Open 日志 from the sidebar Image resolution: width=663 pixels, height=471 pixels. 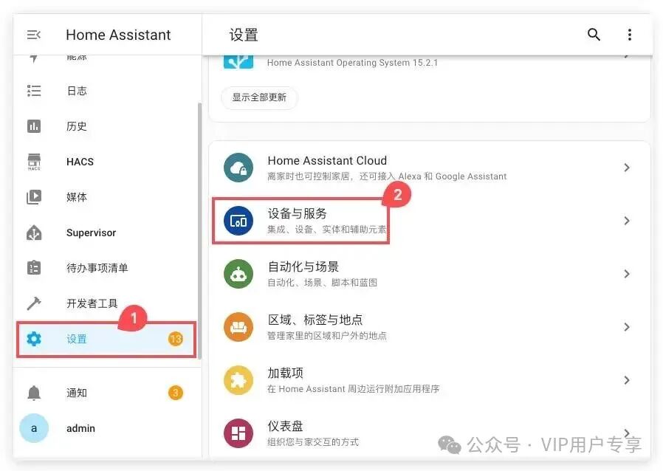pyautogui.click(x=106, y=91)
